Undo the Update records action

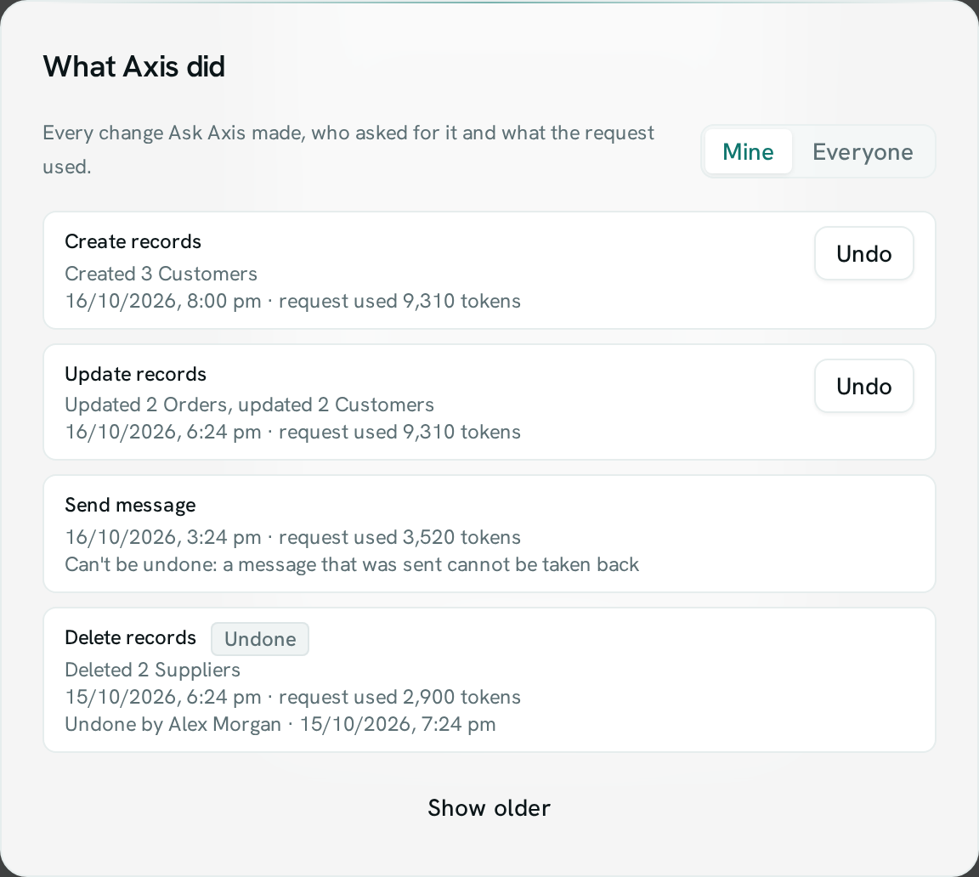coord(863,386)
